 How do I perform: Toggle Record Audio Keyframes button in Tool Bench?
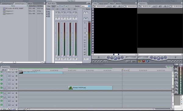(x=89, y=3)
